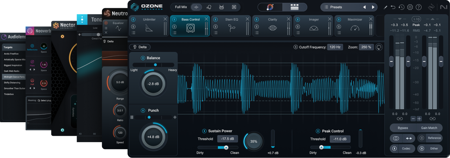Screen dimensions: 450x158
Task: Remove the Stem EQ module with its X
Action: point(247,19)
